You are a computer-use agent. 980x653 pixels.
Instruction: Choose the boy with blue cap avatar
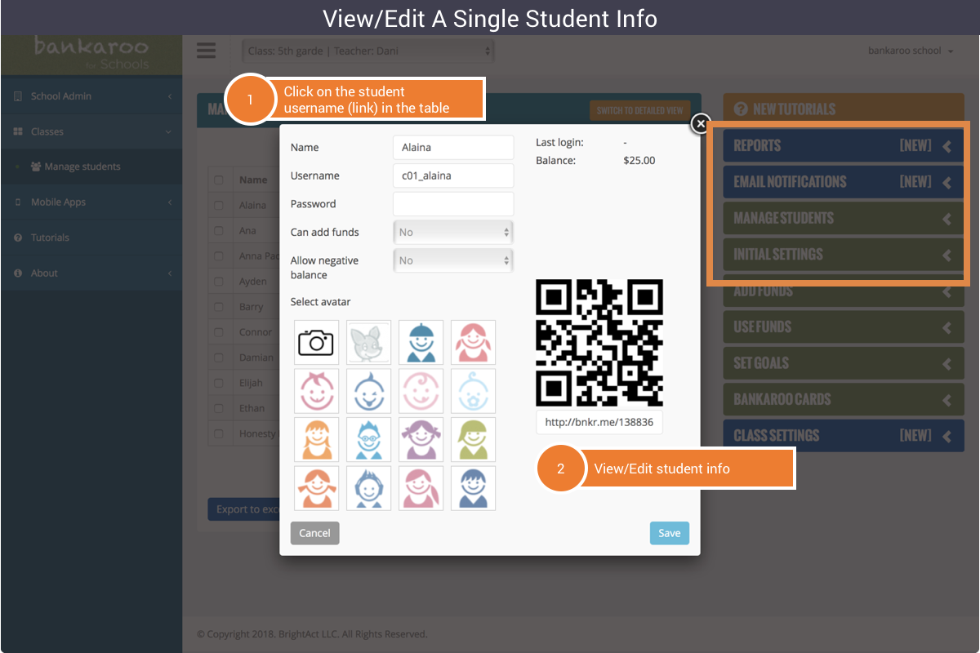click(421, 342)
